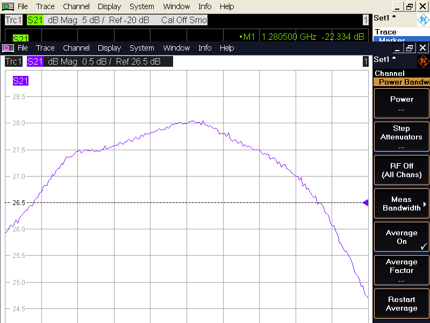
Task: Select the purple reference level triangle marker
Action: pyautogui.click(x=365, y=203)
